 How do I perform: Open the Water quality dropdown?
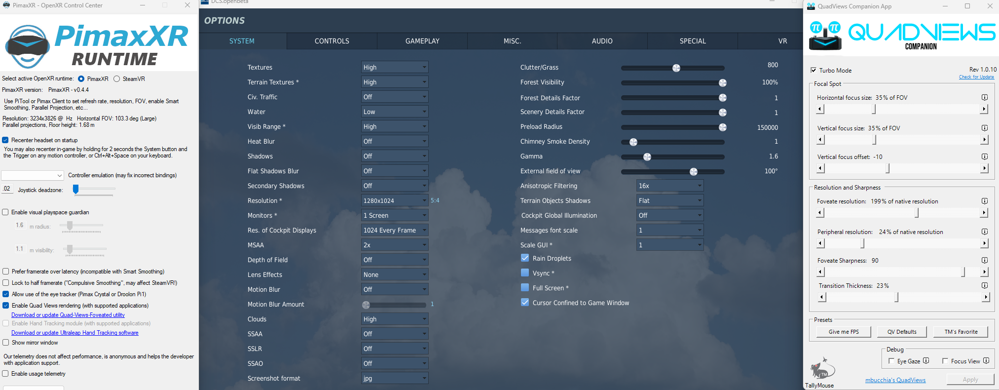click(395, 112)
